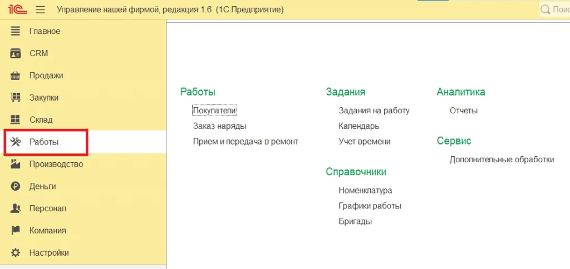Click the Склад boxes icon
This screenshot has height=269, width=570.
pos(15,119)
